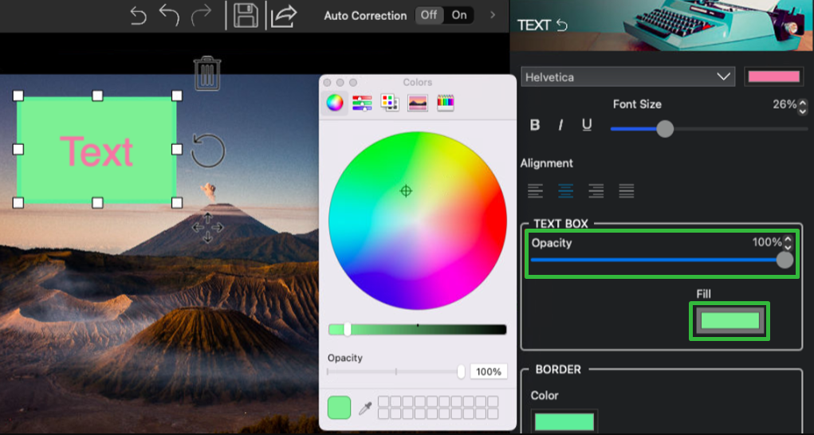The width and height of the screenshot is (814, 435).
Task: Click the crosshair on the color wheel
Action: [406, 190]
